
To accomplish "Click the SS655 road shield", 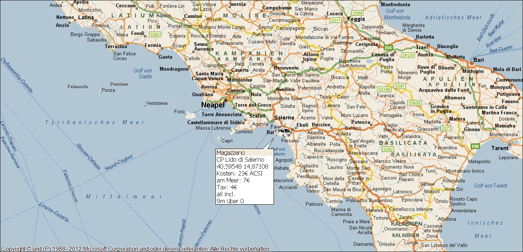I will [x=415, y=103].
